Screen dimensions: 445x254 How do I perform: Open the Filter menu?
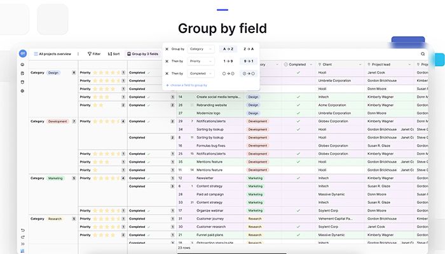[94, 54]
